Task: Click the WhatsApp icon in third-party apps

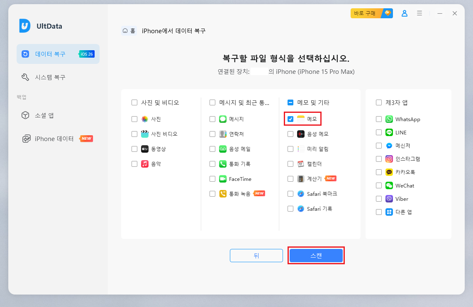Action: 388,119
